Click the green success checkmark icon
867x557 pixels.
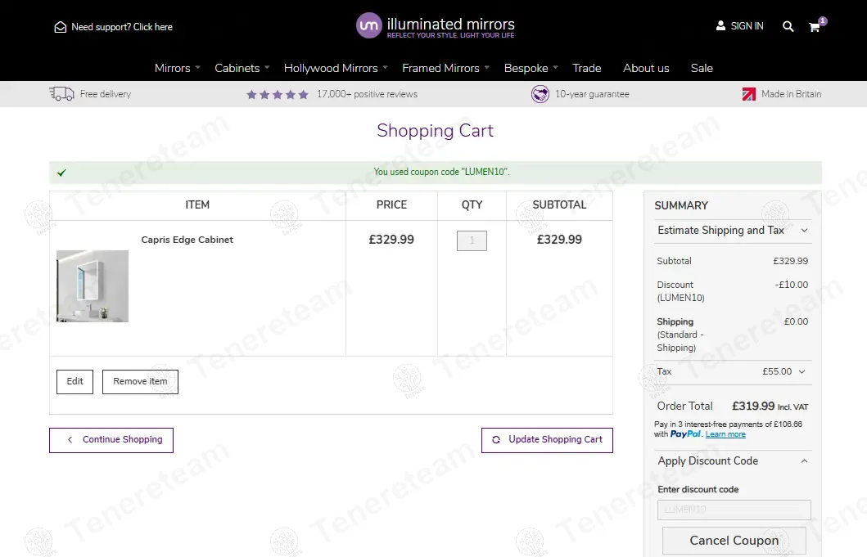tap(61, 173)
